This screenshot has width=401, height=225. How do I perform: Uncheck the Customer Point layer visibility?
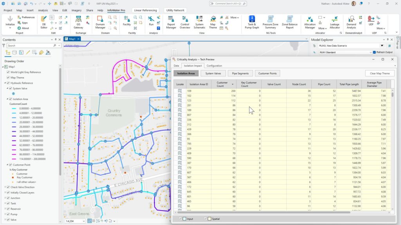pyautogui.click(x=11, y=165)
